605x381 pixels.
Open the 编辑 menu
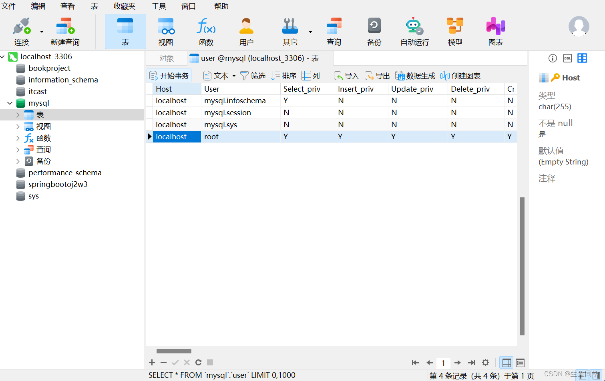38,6
